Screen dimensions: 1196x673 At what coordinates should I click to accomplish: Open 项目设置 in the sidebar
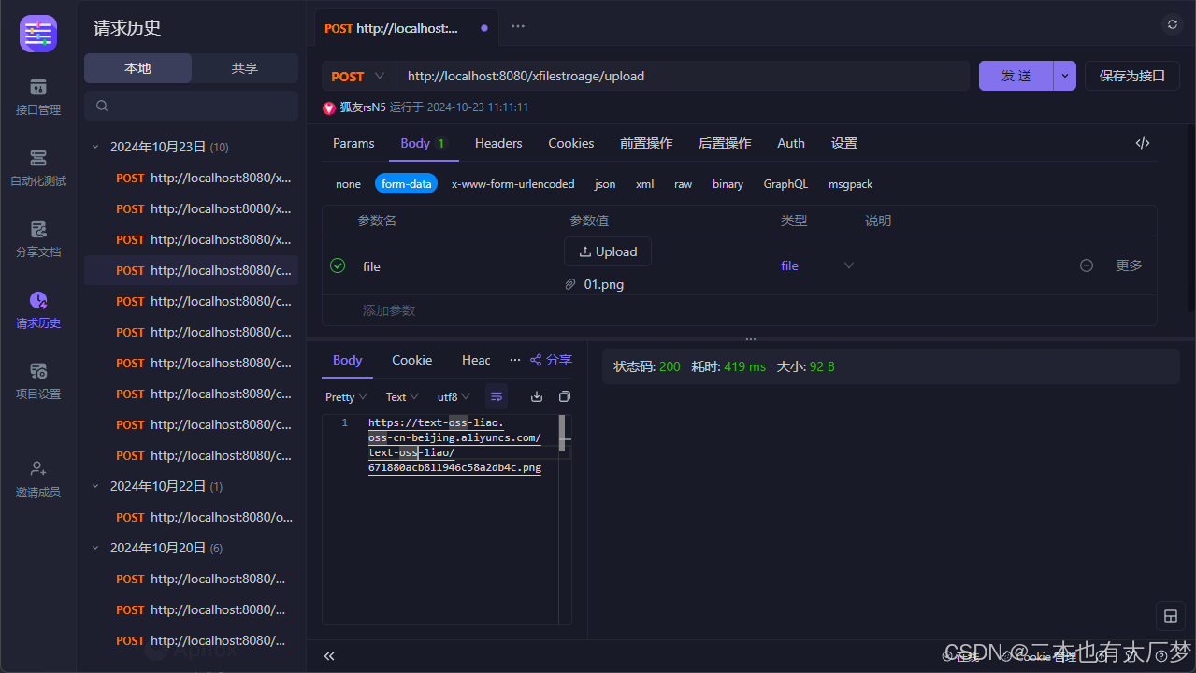point(37,380)
